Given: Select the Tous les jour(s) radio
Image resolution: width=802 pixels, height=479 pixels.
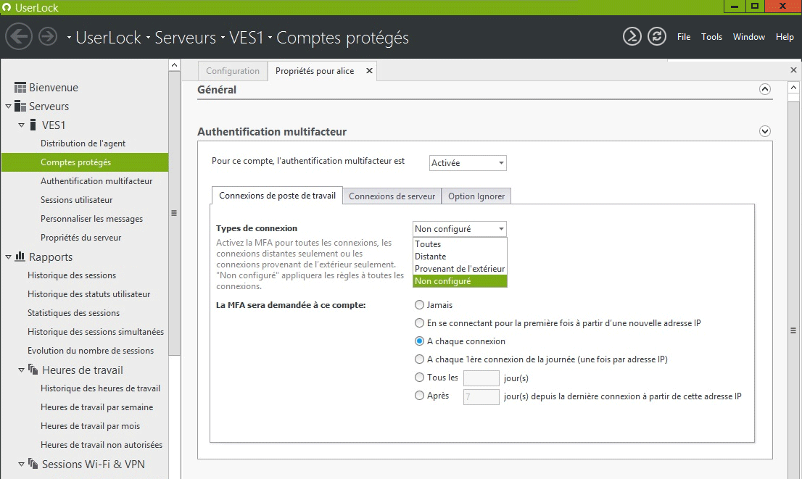Looking at the screenshot, I should pyautogui.click(x=419, y=378).
